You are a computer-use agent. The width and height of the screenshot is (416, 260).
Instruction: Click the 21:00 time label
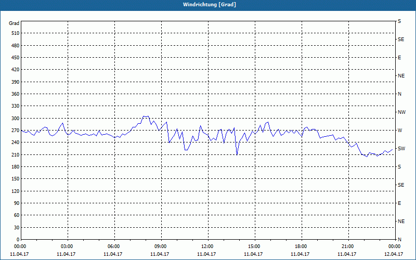pos(348,246)
